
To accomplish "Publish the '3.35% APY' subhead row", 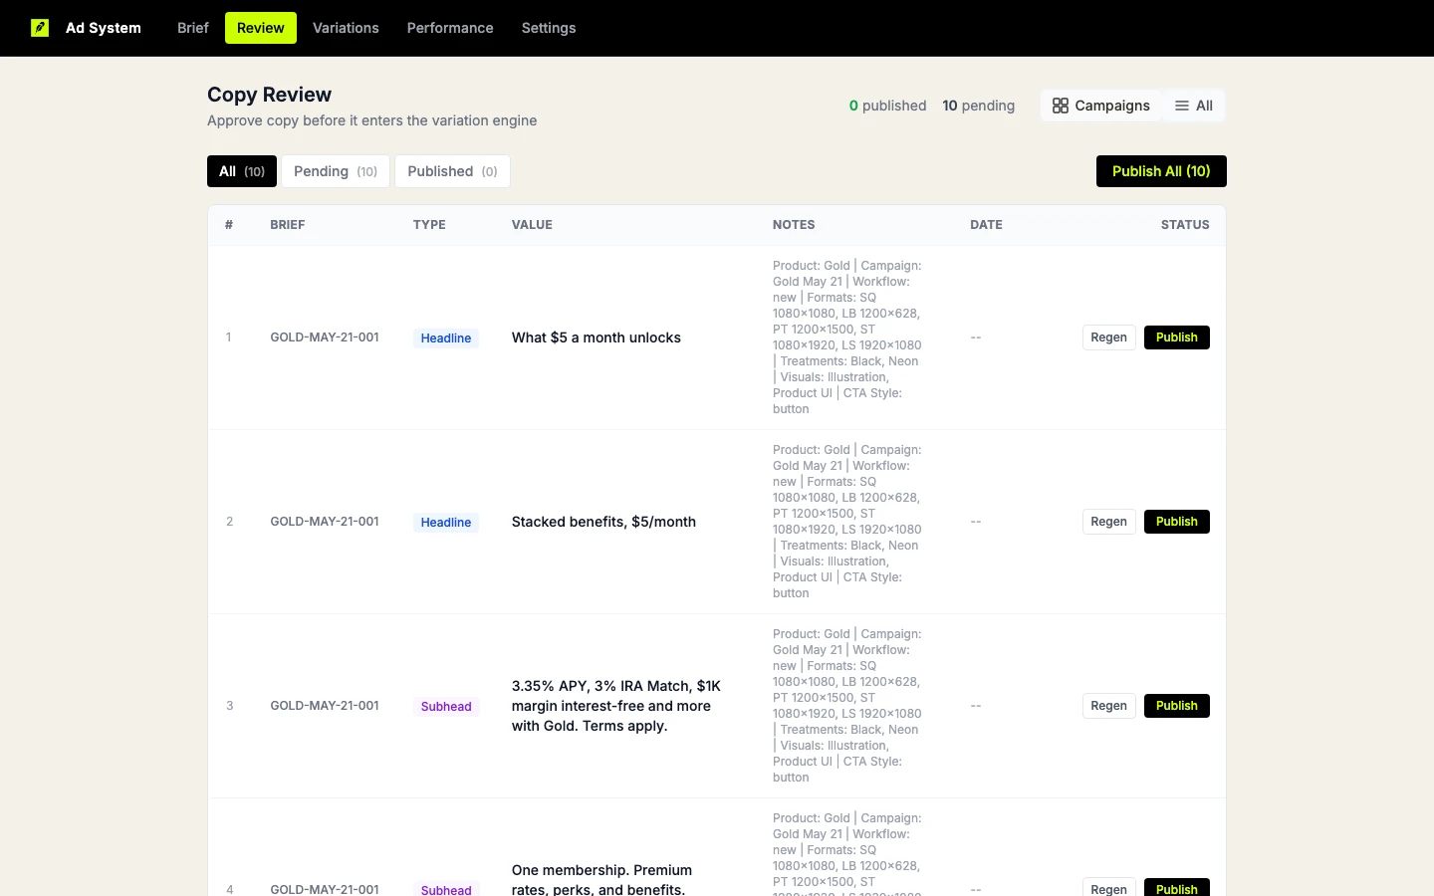I will 1177,706.
